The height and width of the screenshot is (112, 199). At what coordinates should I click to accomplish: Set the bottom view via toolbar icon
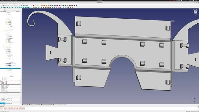coord(27,7)
